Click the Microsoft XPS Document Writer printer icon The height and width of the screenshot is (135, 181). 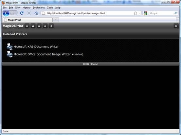[9, 47]
